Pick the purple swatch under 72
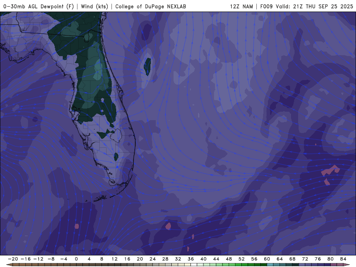The image size is (356, 267). [308, 265]
